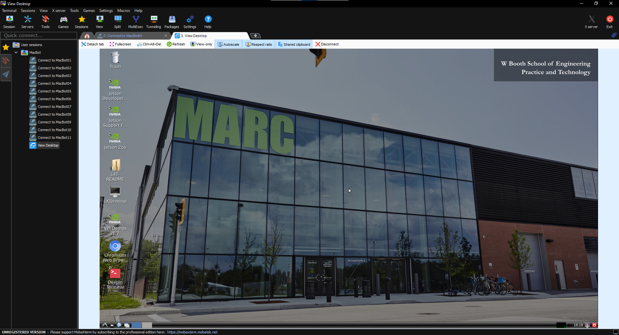Toggle Shared clipboard

pyautogui.click(x=294, y=44)
